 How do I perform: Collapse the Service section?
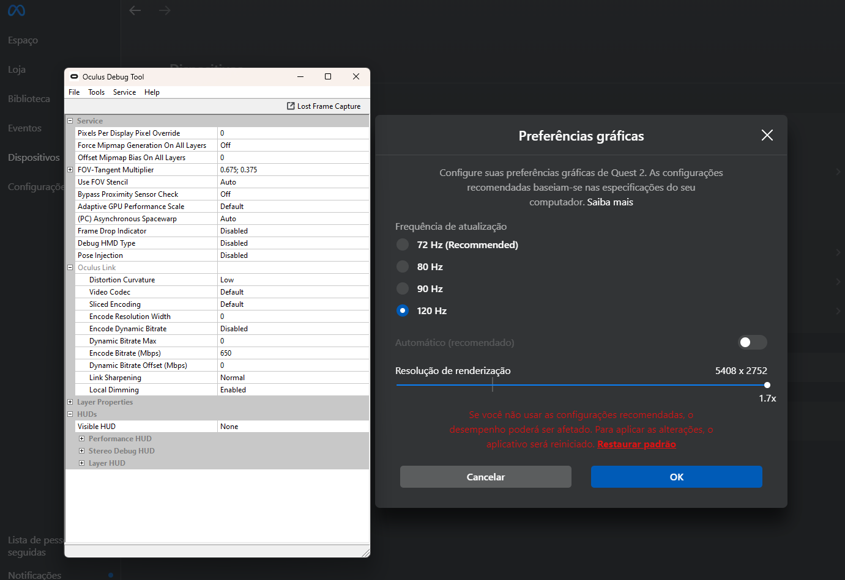[70, 121]
